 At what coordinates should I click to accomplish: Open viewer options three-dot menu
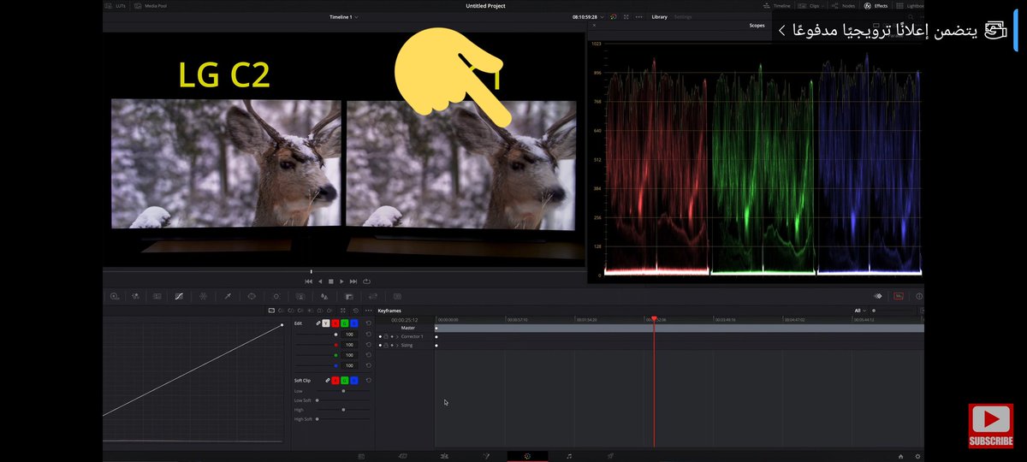639,17
